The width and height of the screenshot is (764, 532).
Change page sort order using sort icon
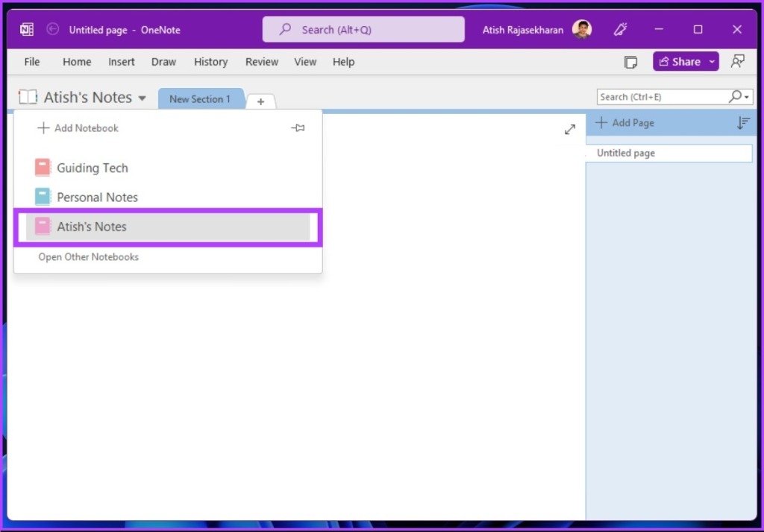pos(742,123)
